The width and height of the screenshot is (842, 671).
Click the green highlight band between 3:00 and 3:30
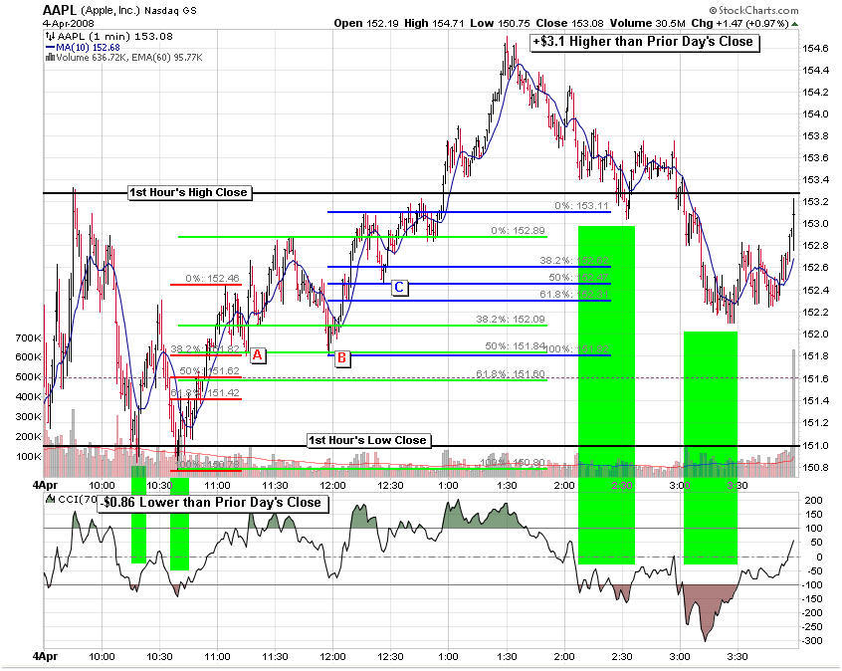click(711, 448)
